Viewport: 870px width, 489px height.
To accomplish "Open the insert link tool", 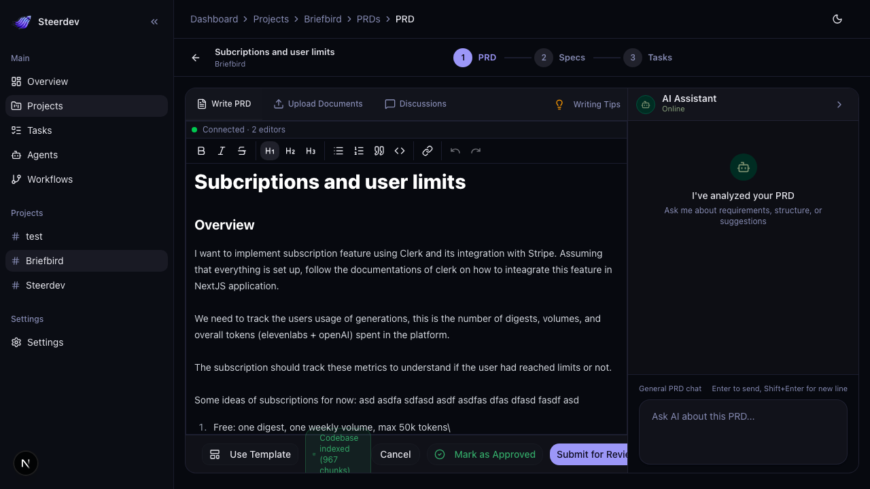I will coord(428,150).
